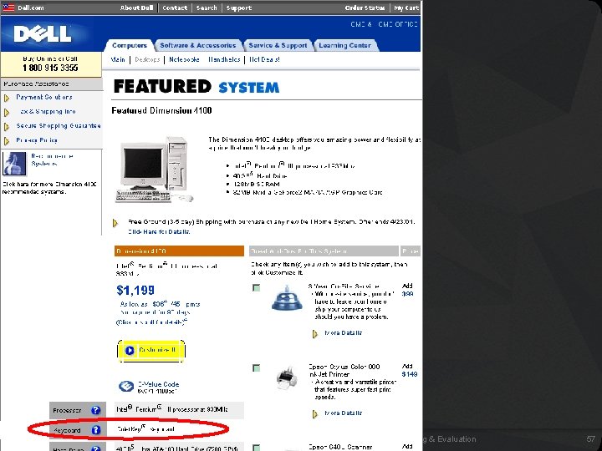This screenshot has height=451, width=602.
Task: Click the Keyboard row label
Action: (x=67, y=430)
